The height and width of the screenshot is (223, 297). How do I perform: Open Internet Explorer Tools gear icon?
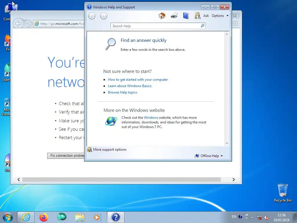[x=235, y=23]
